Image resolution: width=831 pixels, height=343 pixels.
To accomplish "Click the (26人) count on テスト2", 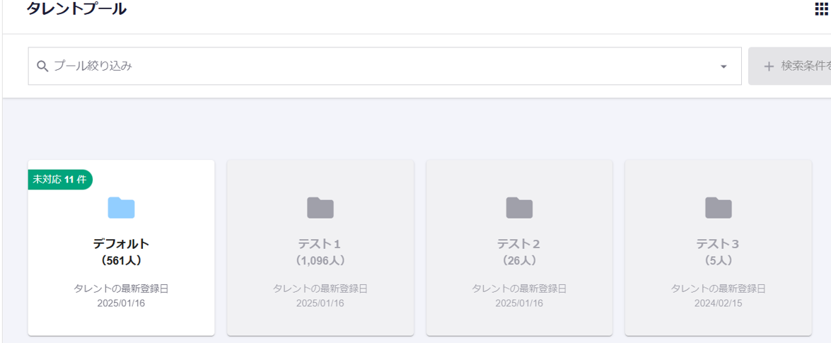I will coord(519,260).
